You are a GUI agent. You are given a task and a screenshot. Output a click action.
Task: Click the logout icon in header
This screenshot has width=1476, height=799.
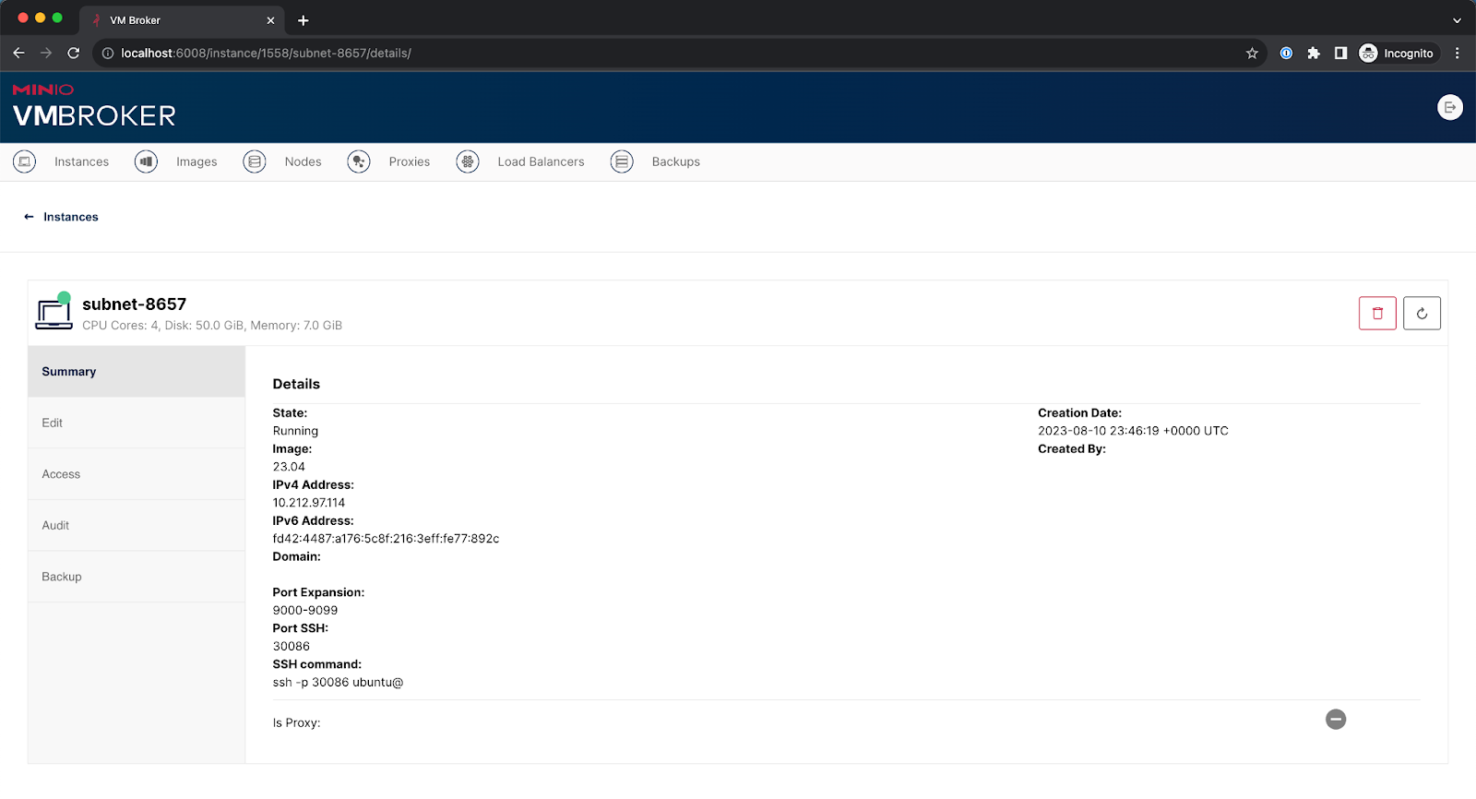coord(1449,108)
